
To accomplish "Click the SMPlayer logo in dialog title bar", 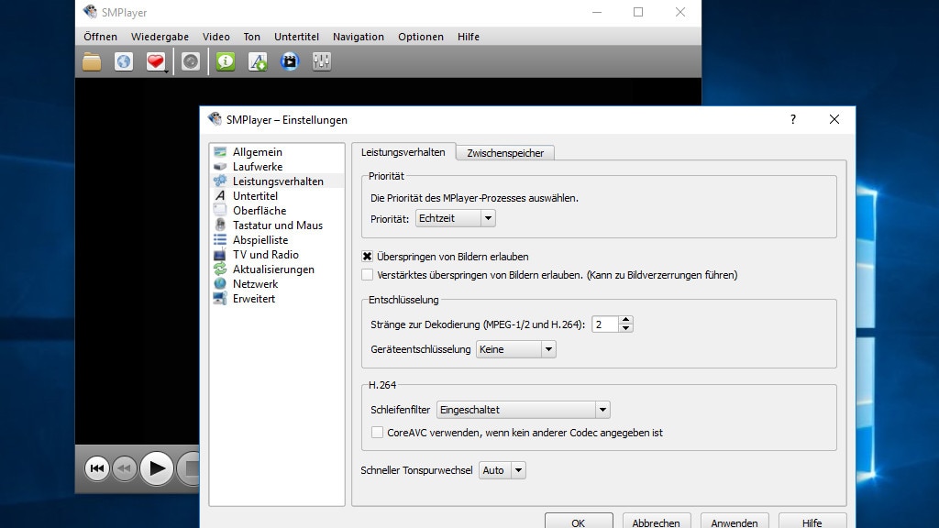I will [x=215, y=119].
